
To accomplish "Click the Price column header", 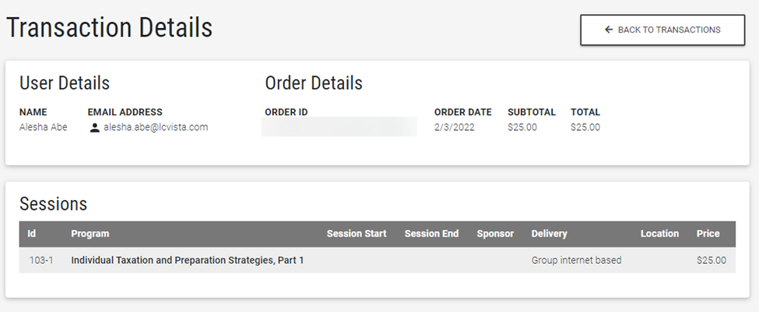I will [708, 233].
